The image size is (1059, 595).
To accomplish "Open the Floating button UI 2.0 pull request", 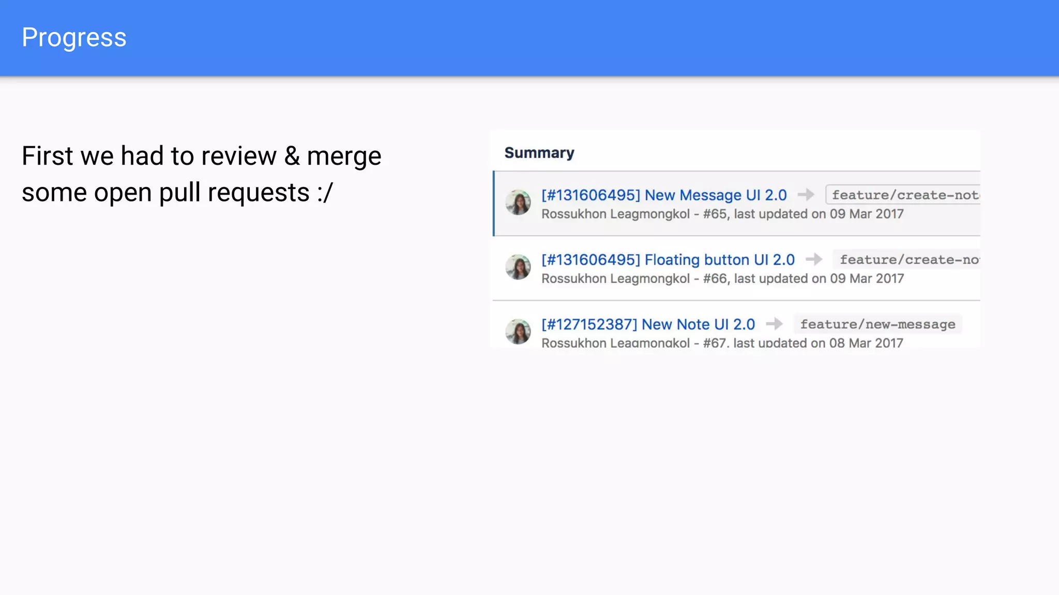I will pyautogui.click(x=668, y=260).
